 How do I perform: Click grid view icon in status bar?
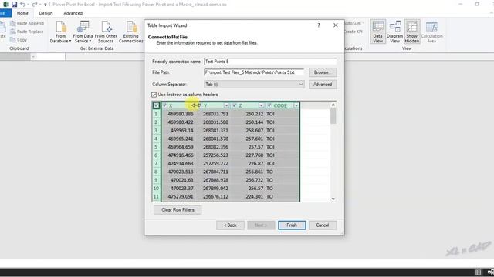pyautogui.click(x=478, y=272)
